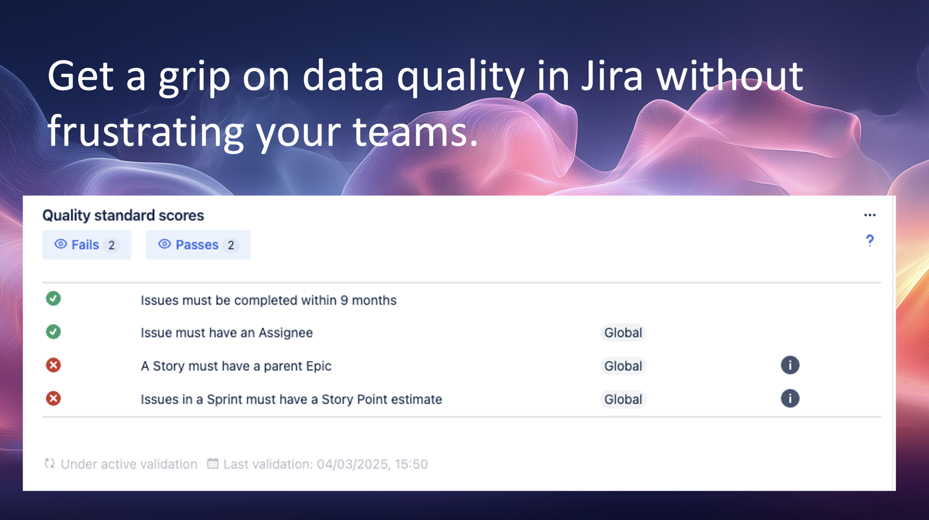The width and height of the screenshot is (929, 520).
Task: Toggle visibility of Passes results
Action: (198, 245)
